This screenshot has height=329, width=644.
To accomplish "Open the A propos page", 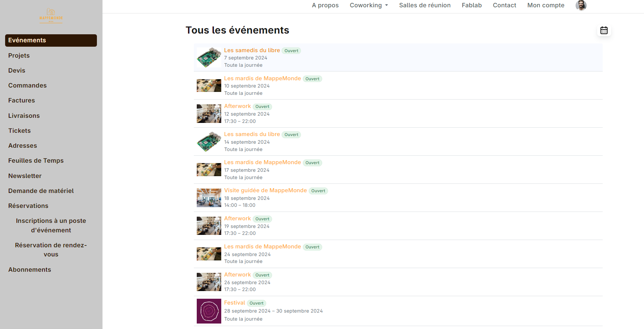I will pyautogui.click(x=325, y=5).
